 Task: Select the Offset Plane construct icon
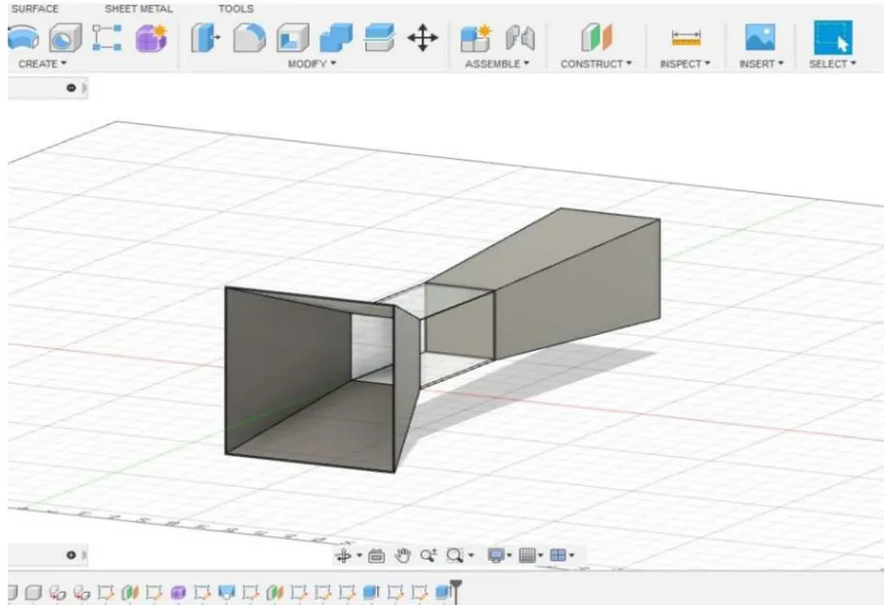[x=596, y=39]
